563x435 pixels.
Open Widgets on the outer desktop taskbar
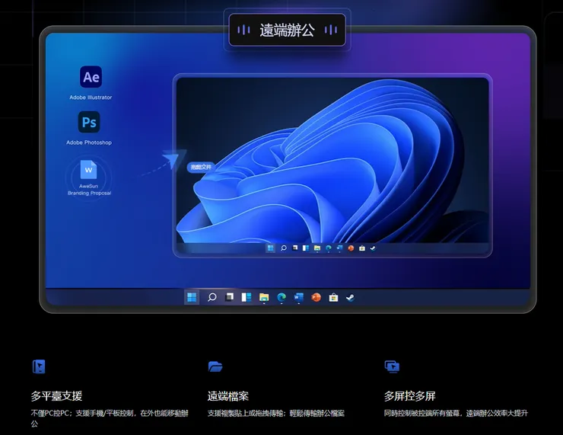pyautogui.click(x=247, y=297)
